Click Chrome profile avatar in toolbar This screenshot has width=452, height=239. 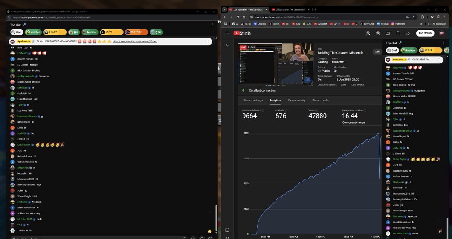(x=439, y=17)
